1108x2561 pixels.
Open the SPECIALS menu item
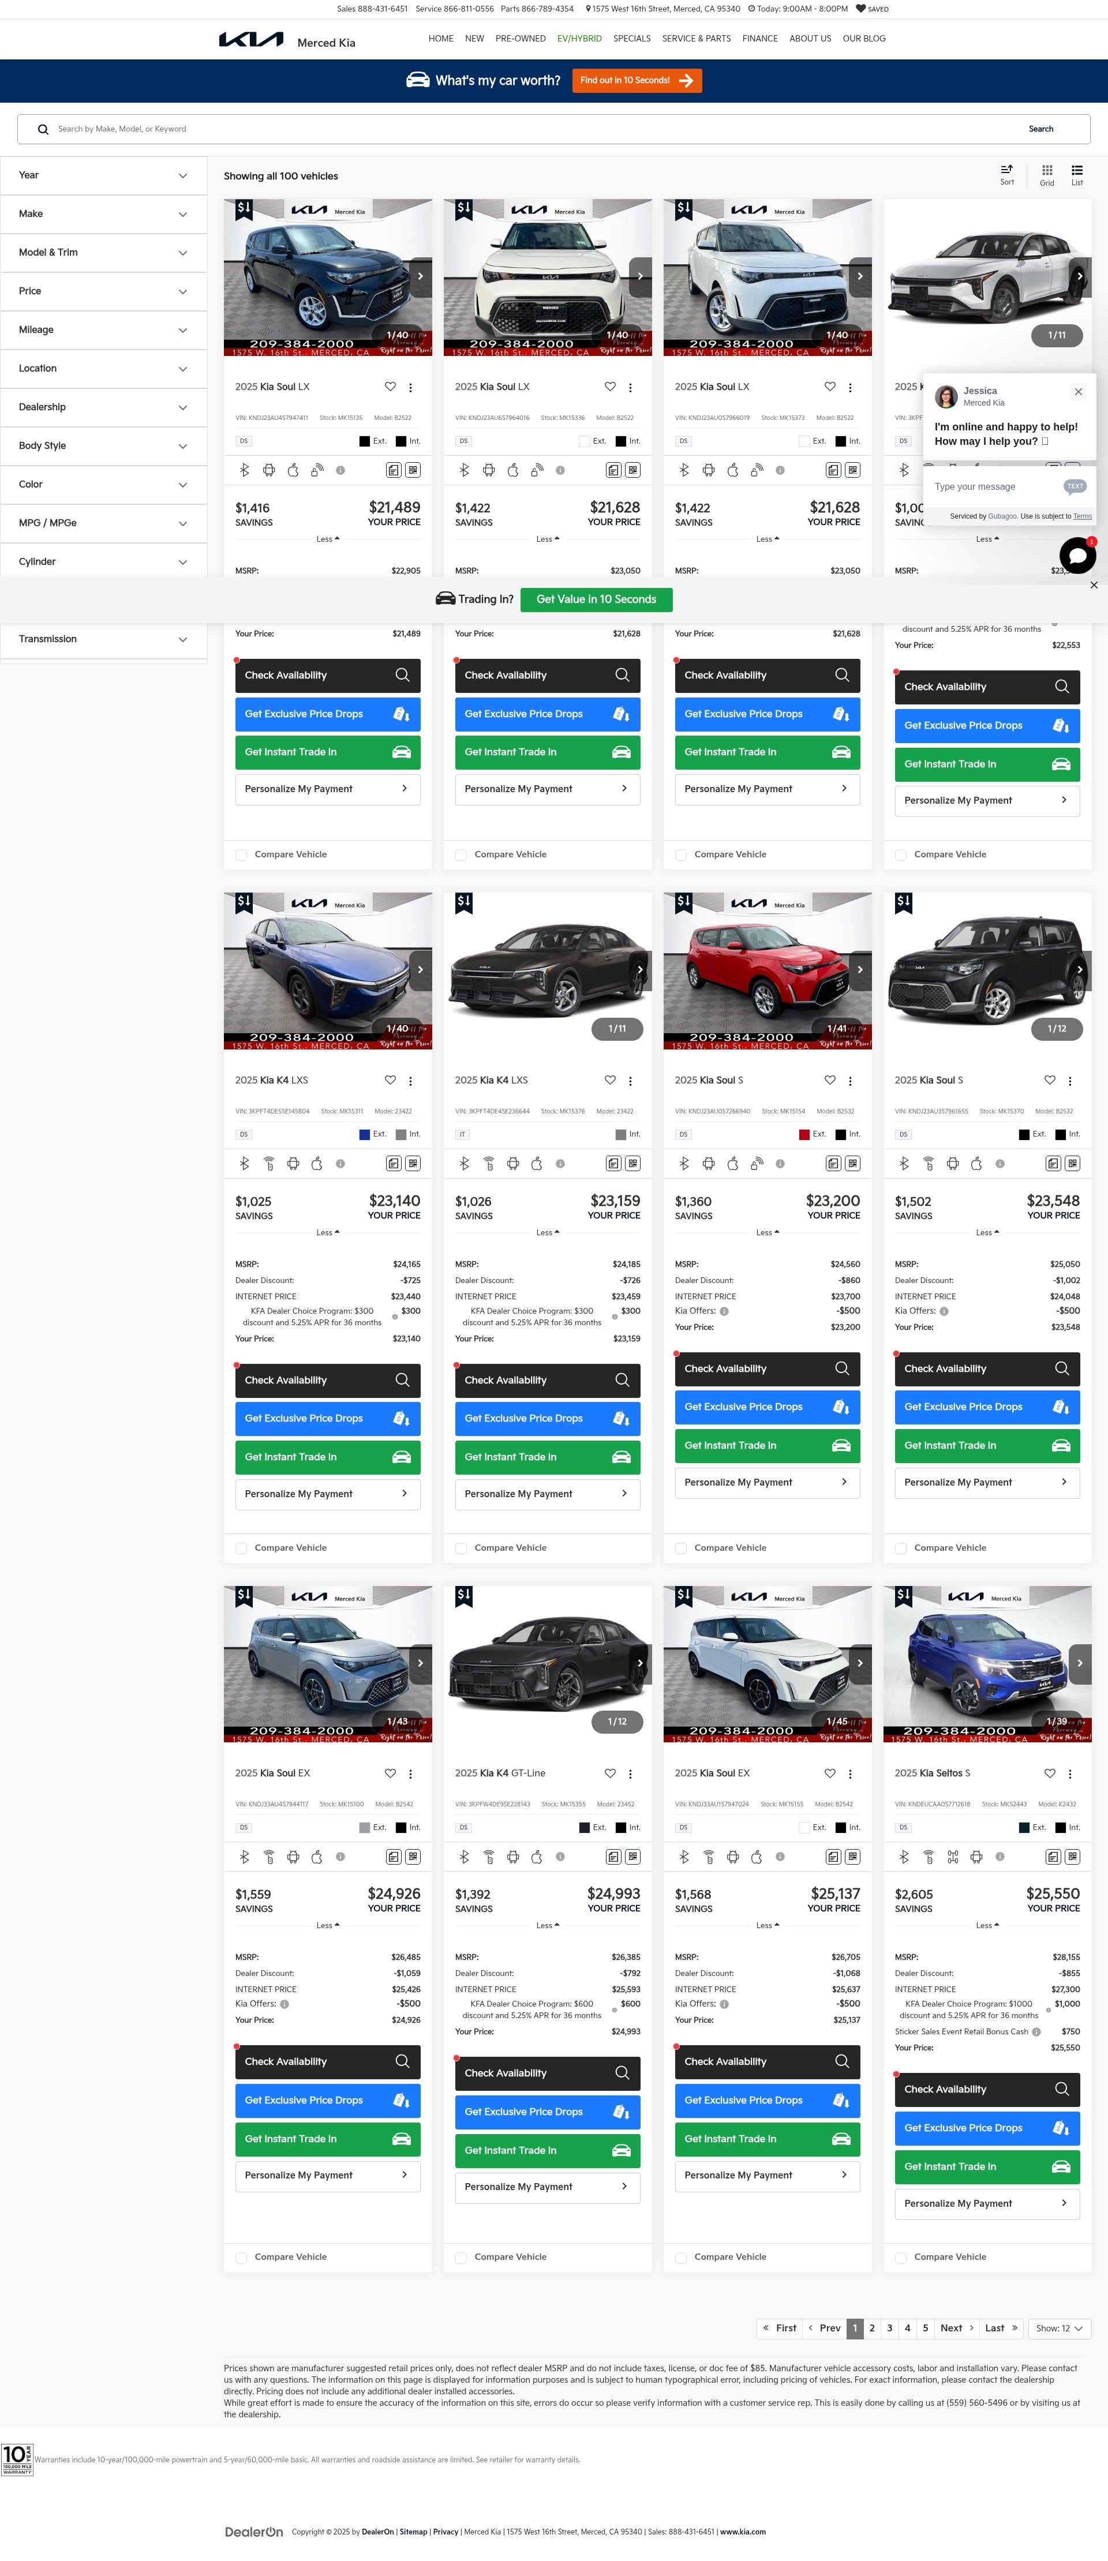pyautogui.click(x=631, y=39)
